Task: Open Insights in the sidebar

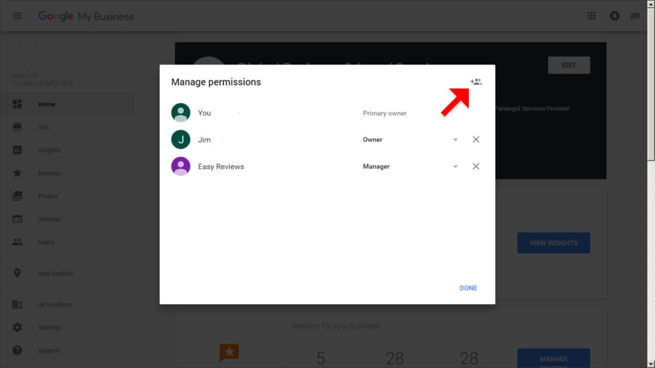Action: (68, 150)
